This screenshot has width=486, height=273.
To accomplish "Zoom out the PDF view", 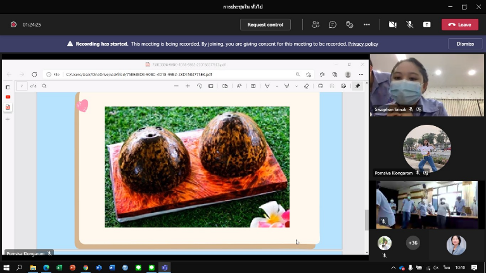I will 176,86.
